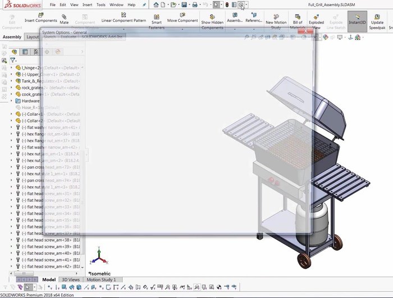Select the Mate tool
Viewport: 393px width, 298px height.
click(x=65, y=17)
